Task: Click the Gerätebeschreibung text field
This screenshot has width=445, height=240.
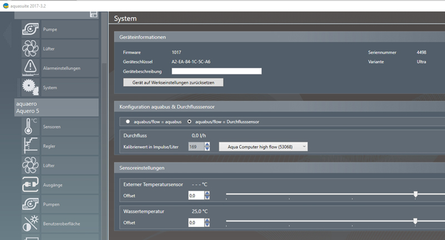Action: [x=216, y=71]
